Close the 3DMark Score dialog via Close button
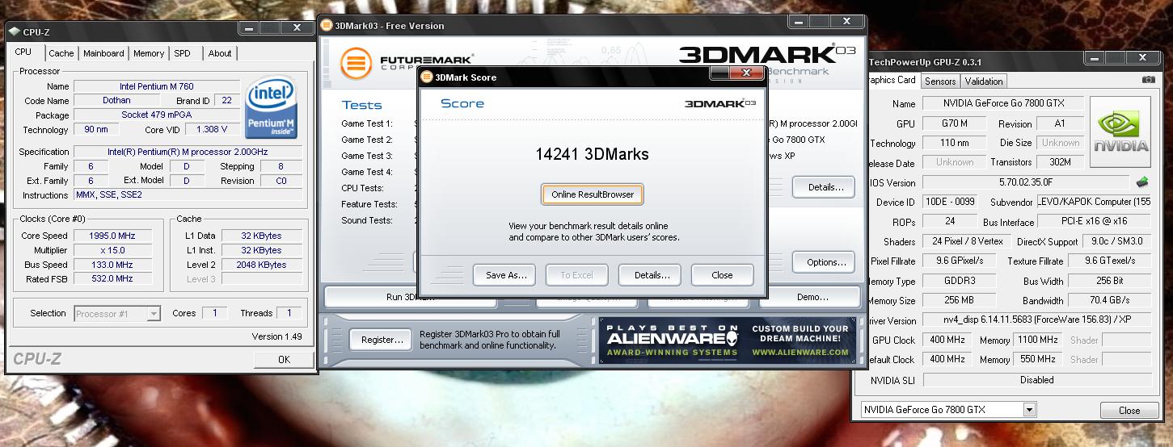The width and height of the screenshot is (1173, 447). point(722,275)
